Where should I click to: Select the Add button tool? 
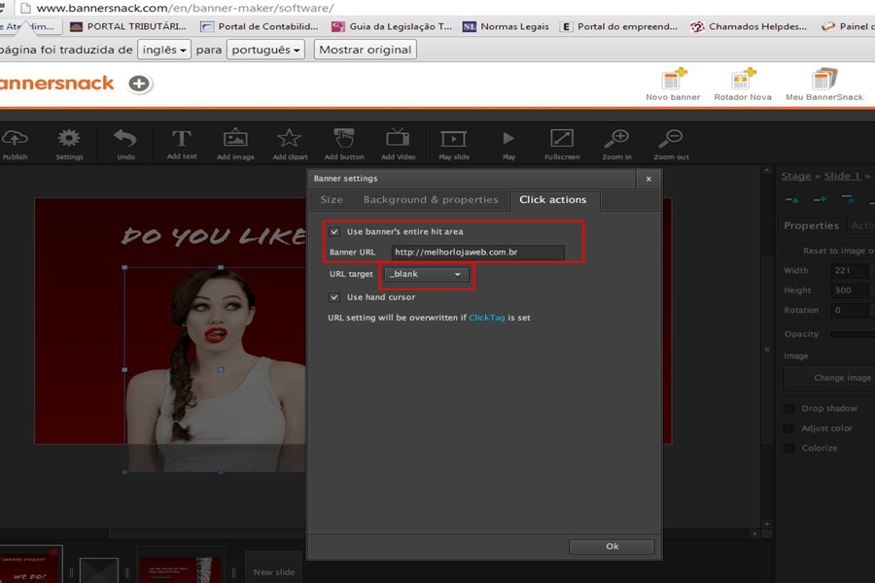tap(344, 144)
